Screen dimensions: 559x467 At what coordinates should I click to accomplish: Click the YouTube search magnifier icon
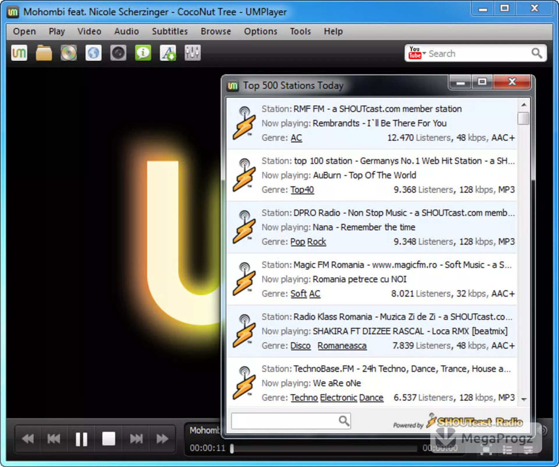coord(537,53)
